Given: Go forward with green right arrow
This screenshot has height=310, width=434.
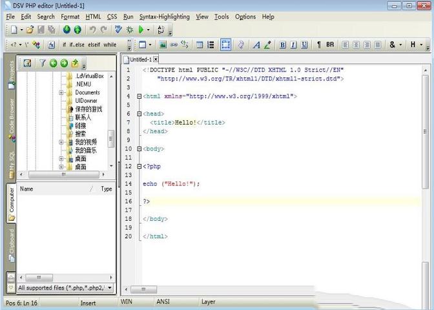Looking at the screenshot, I should pyautogui.click(x=64, y=63).
